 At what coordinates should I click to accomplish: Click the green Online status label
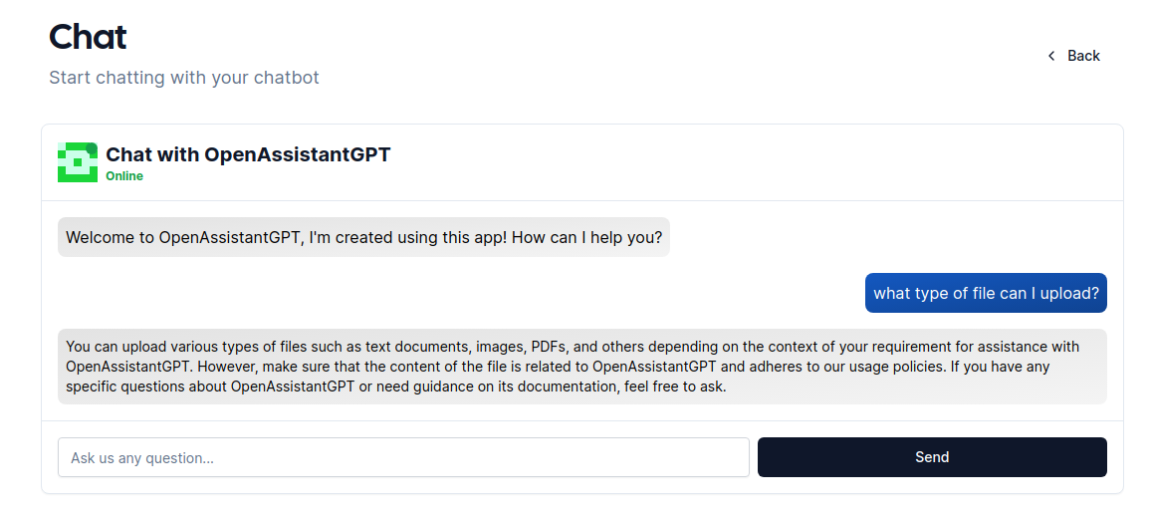(124, 176)
